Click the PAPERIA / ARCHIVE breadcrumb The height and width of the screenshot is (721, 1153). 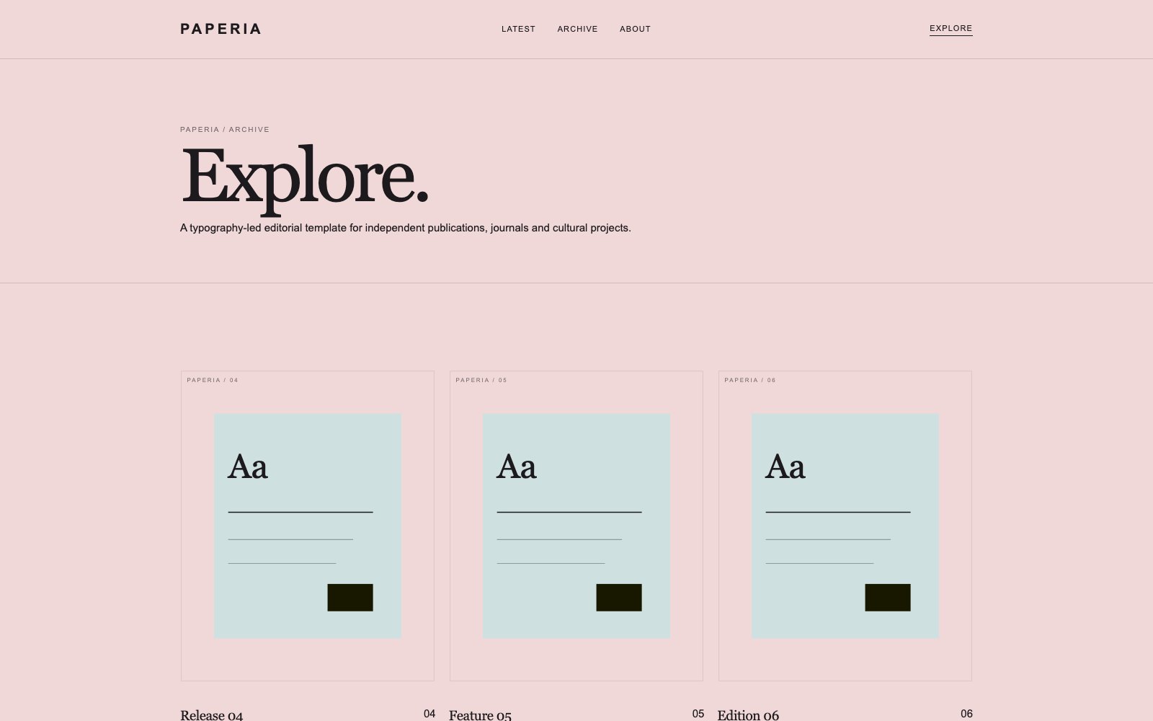click(225, 130)
